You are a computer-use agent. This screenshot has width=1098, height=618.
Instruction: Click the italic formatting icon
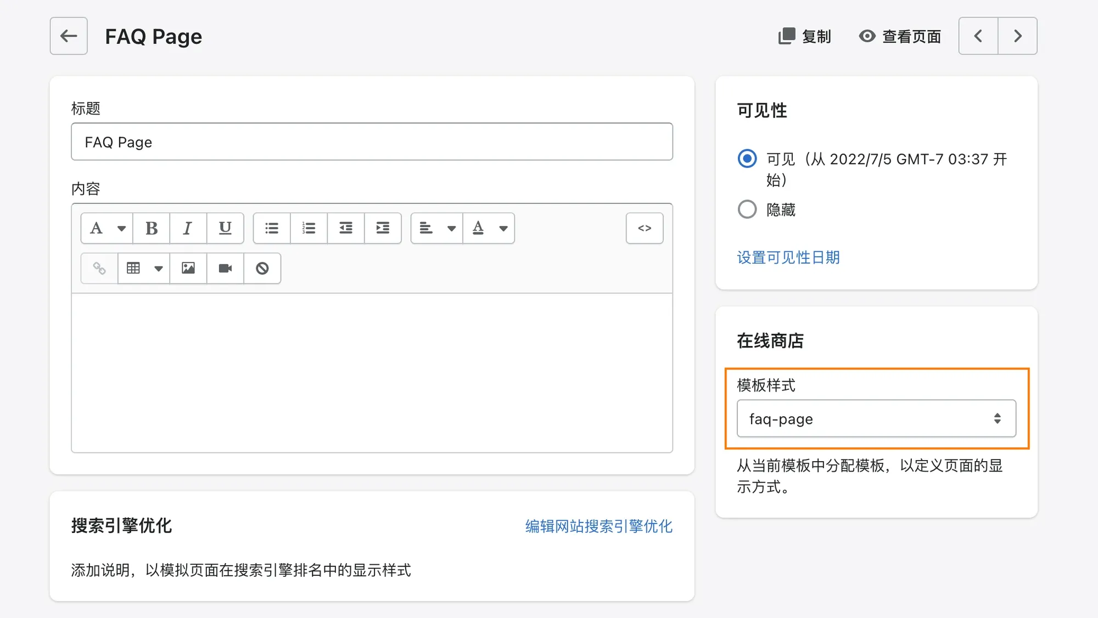(188, 228)
